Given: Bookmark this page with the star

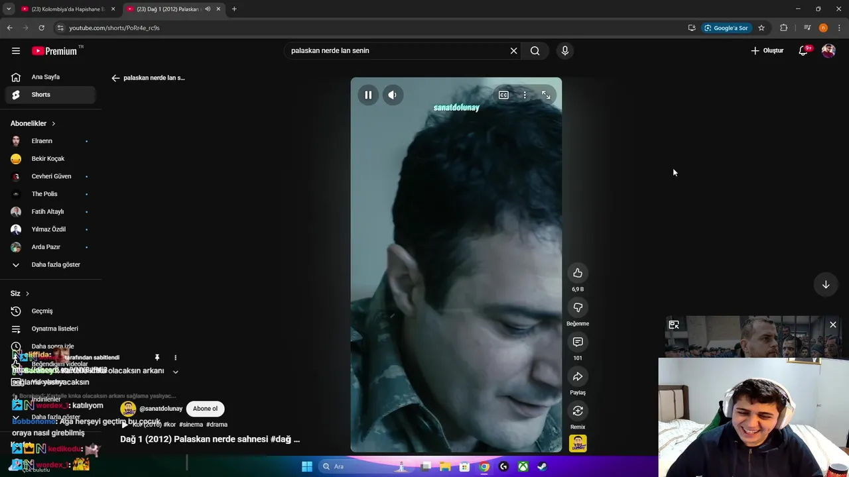Looking at the screenshot, I should [x=761, y=28].
